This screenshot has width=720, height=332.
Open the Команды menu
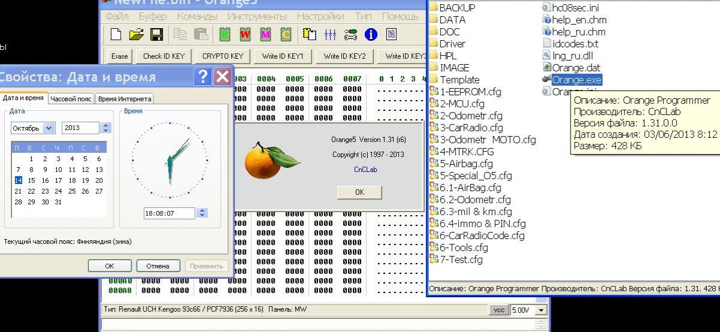197,16
